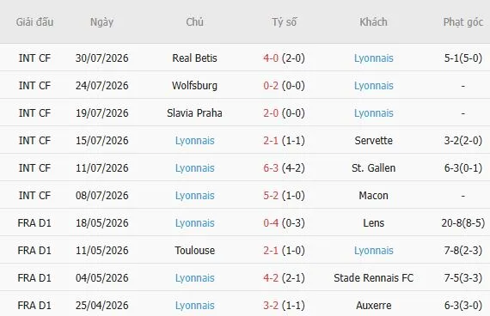Select the Real Betis team name
The width and height of the screenshot is (490, 316).
[194, 58]
